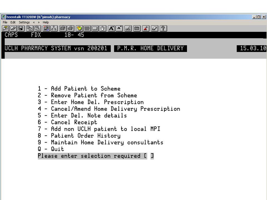Screen dimensions: 267x200
Task: Save session with the floppy disk icon
Action: pyautogui.click(x=21, y=28)
